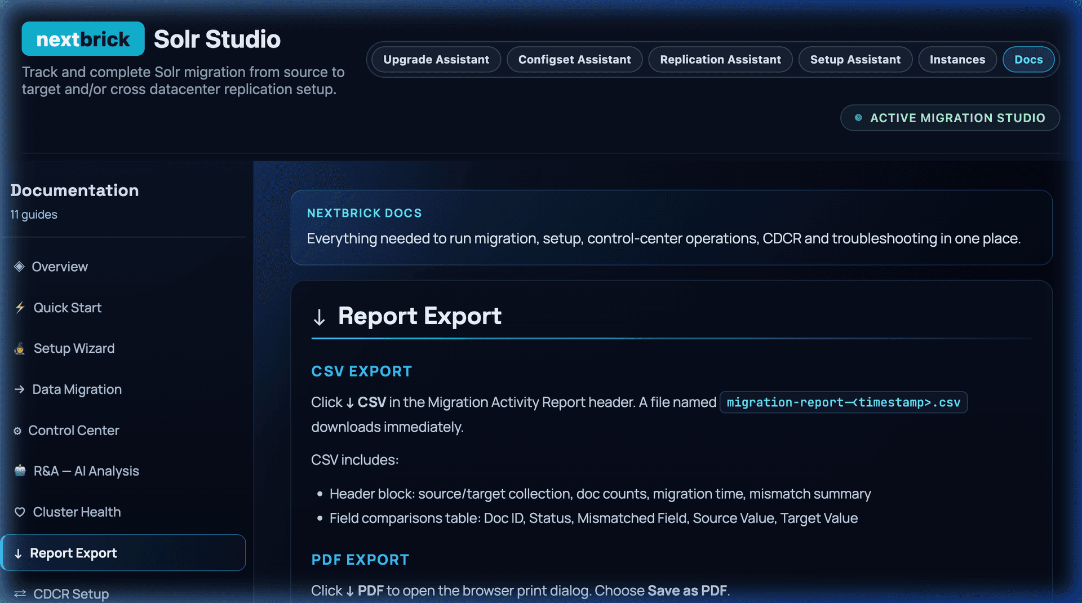
Task: Open the Setup Wizard guide
Action: coord(123,348)
